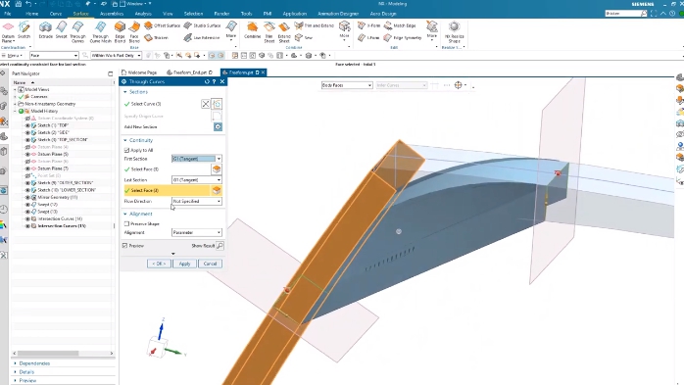The width and height of the screenshot is (684, 385).
Task: Click the Part Navigator horizontal scrollbar
Action: 63,354
